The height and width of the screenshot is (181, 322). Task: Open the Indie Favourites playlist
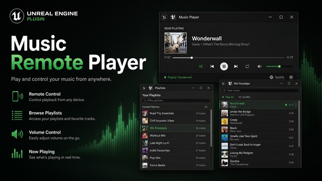(176, 150)
